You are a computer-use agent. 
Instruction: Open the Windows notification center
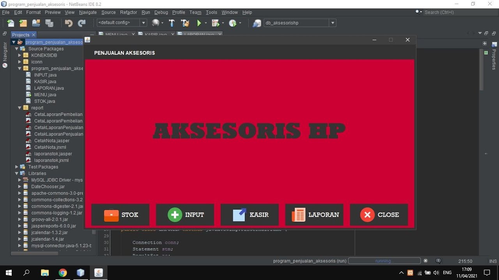[x=487, y=273]
